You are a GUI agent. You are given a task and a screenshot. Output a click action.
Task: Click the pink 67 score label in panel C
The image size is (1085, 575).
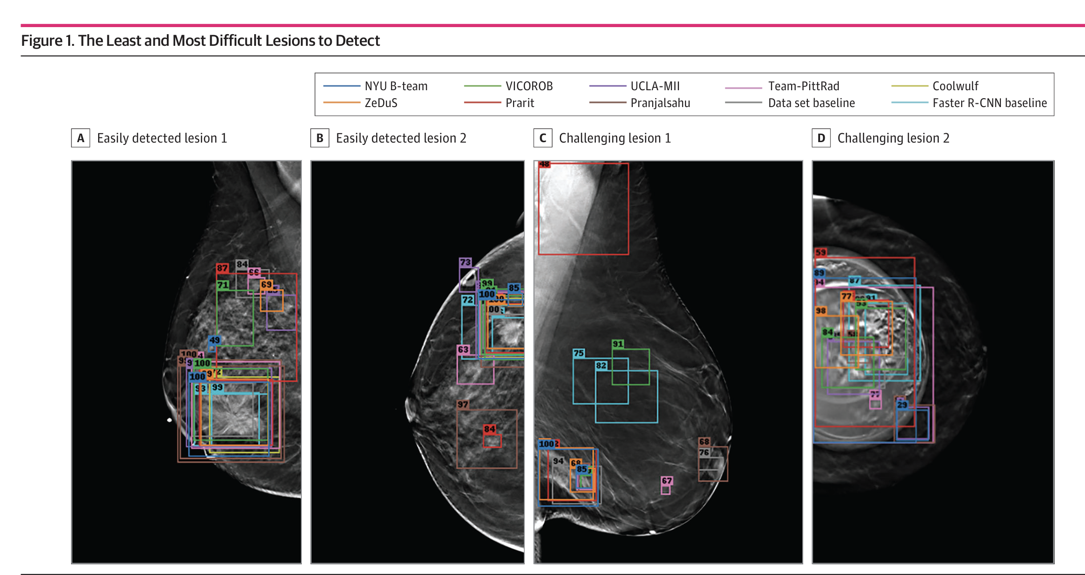[x=667, y=481]
